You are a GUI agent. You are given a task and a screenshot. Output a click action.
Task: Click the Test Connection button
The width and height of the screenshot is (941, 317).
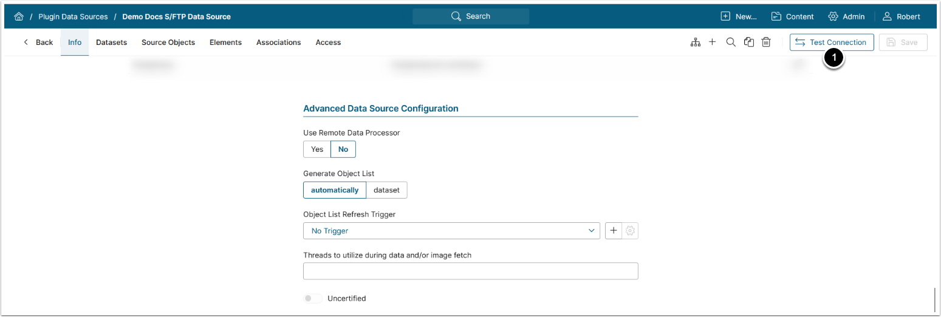pos(832,43)
